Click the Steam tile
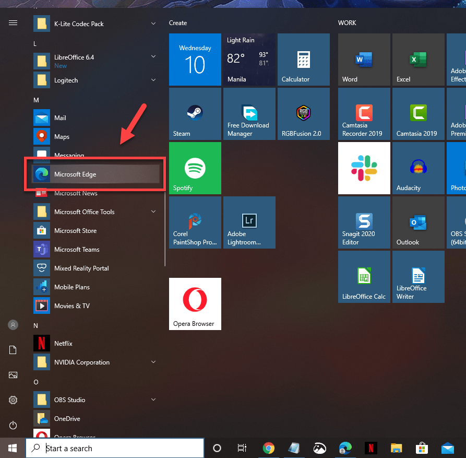 pos(195,114)
